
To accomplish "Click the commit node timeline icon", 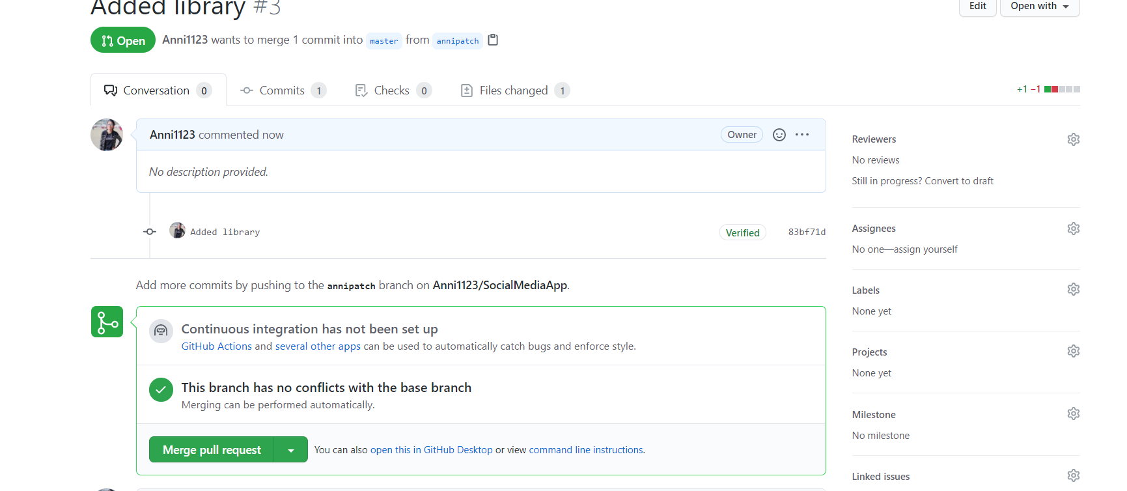I will tap(150, 232).
